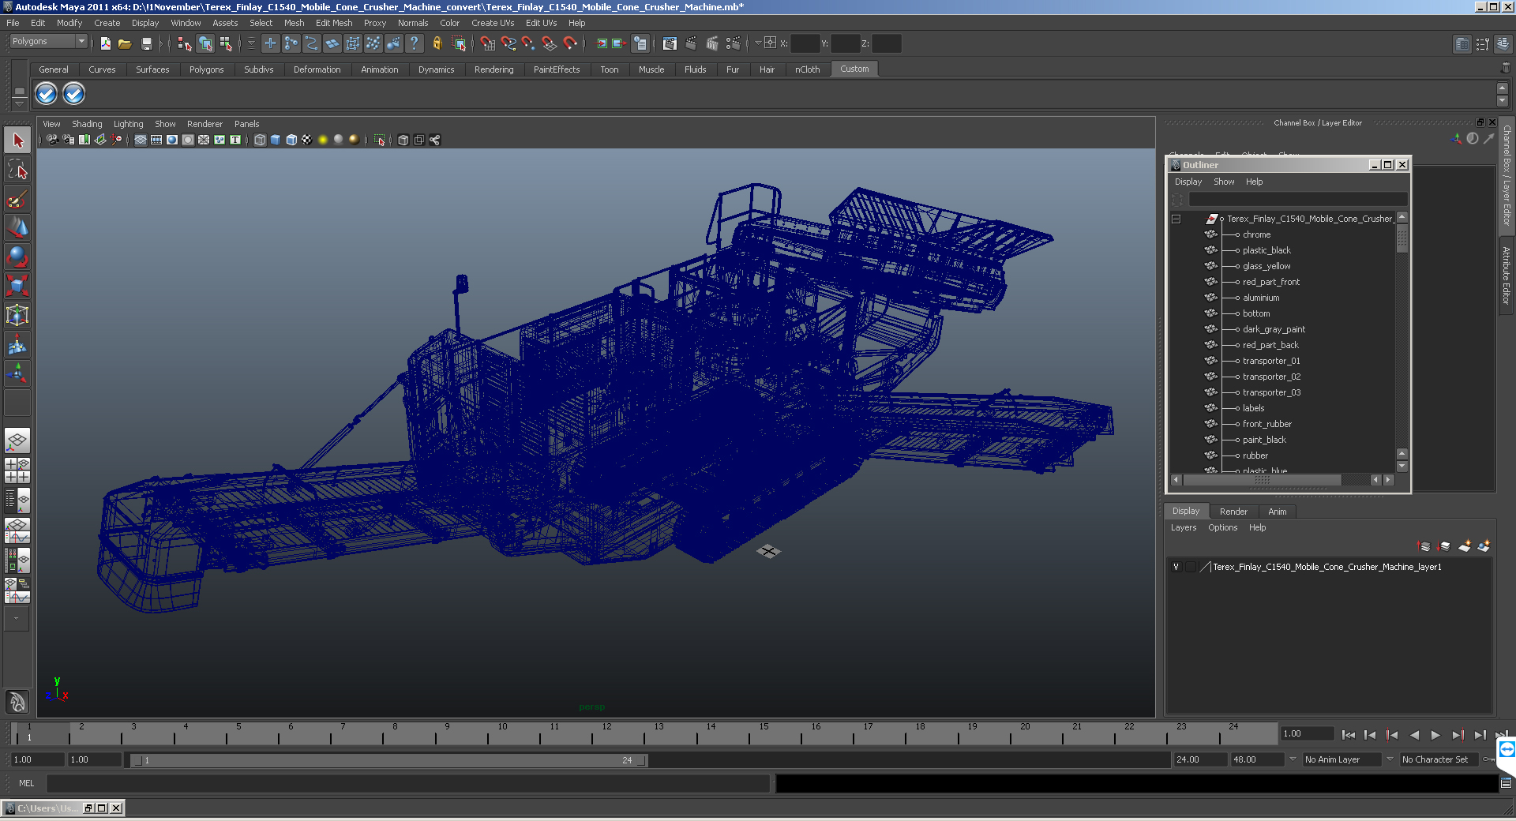This screenshot has width=1516, height=821.
Task: Open the Anim layer tab
Action: coord(1277,512)
